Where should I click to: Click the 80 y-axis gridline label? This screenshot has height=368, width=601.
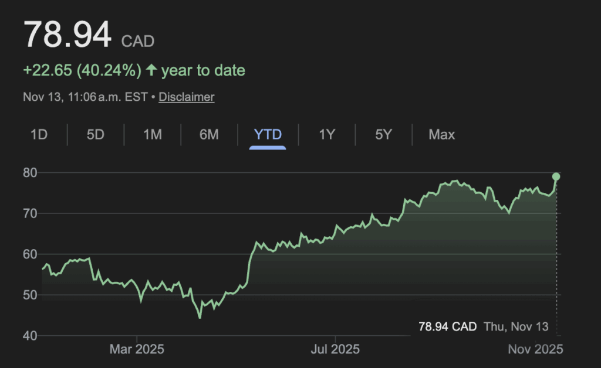[x=31, y=173]
